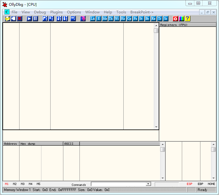Image resolution: width=219 pixels, height=195 pixels.
Task: Open Patches (Pa) icon
Action: pos(135,19)
